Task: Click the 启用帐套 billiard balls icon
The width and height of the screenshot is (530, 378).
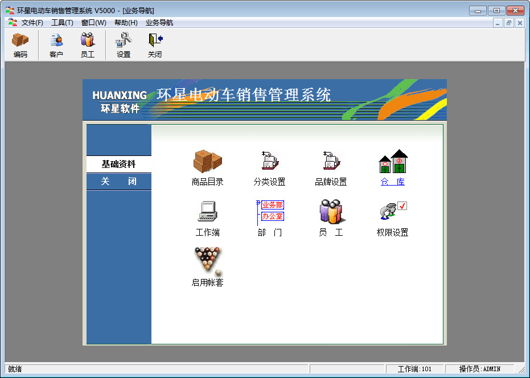Action: 207,261
